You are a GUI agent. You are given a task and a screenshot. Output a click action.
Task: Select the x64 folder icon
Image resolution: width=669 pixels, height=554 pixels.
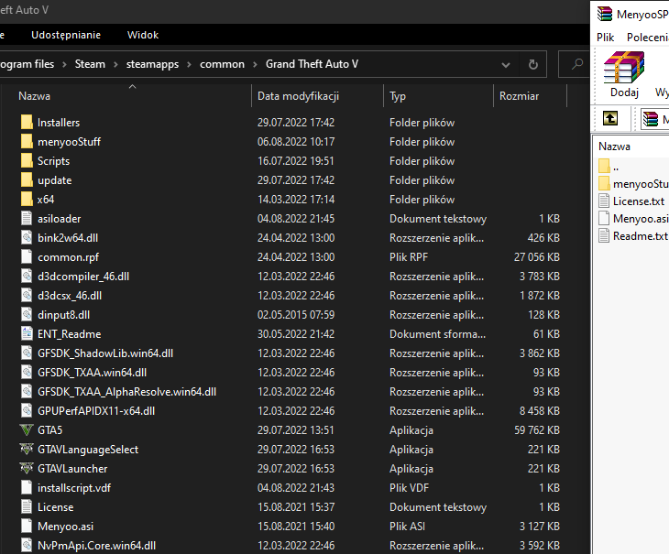[x=27, y=199]
